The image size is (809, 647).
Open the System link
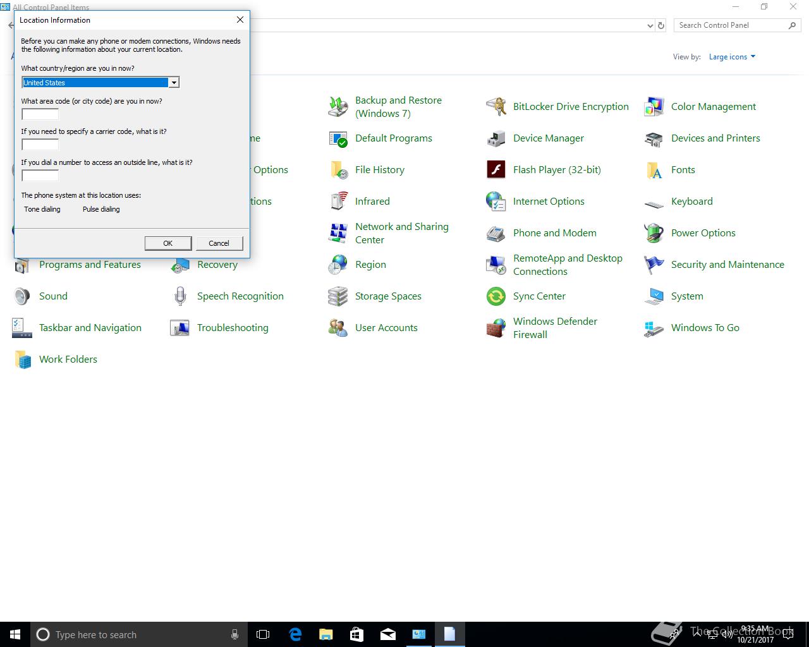687,296
